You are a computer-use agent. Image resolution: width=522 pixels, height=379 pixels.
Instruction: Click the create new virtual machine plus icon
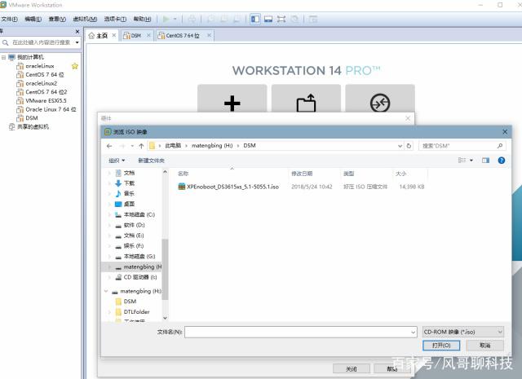click(232, 104)
